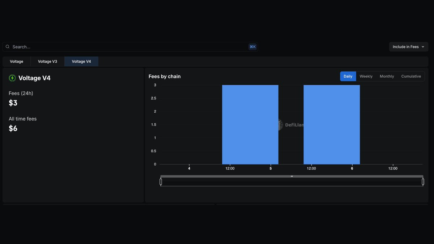This screenshot has width=434, height=244.
Task: Focus the Search input field
Action: (x=130, y=47)
